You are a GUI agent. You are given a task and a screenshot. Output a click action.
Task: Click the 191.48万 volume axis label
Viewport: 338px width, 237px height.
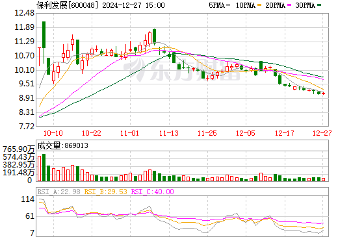(x=19, y=173)
